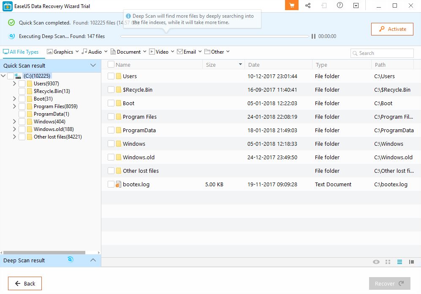Click the bootex.log file icon

(x=118, y=185)
